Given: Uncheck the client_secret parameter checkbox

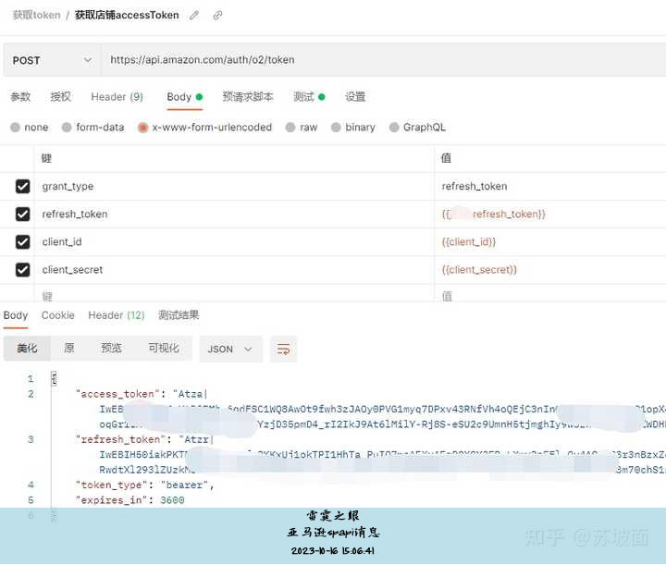Looking at the screenshot, I should pos(22,269).
